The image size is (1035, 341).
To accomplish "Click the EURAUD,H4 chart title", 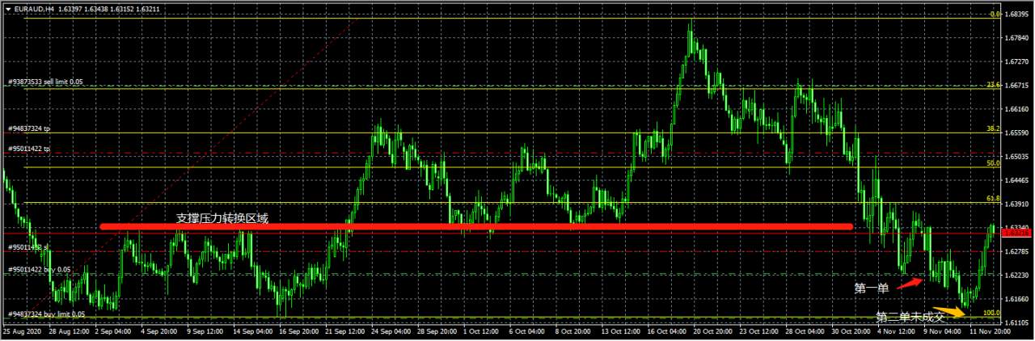I will 33,10.
